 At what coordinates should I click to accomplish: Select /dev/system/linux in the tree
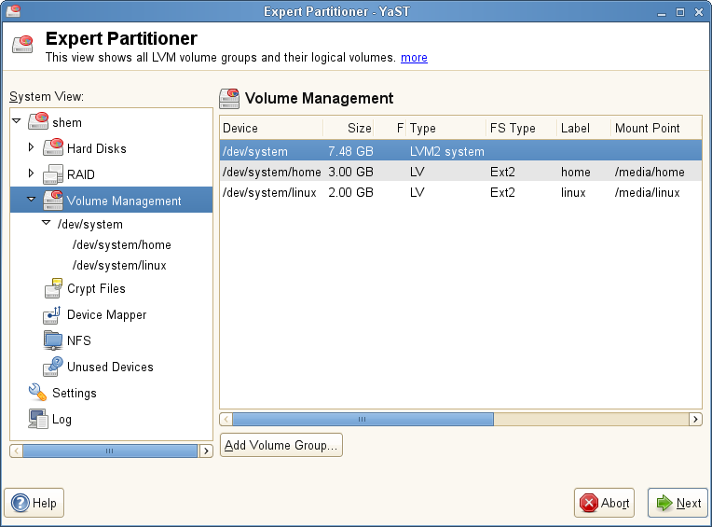pyautogui.click(x=119, y=265)
